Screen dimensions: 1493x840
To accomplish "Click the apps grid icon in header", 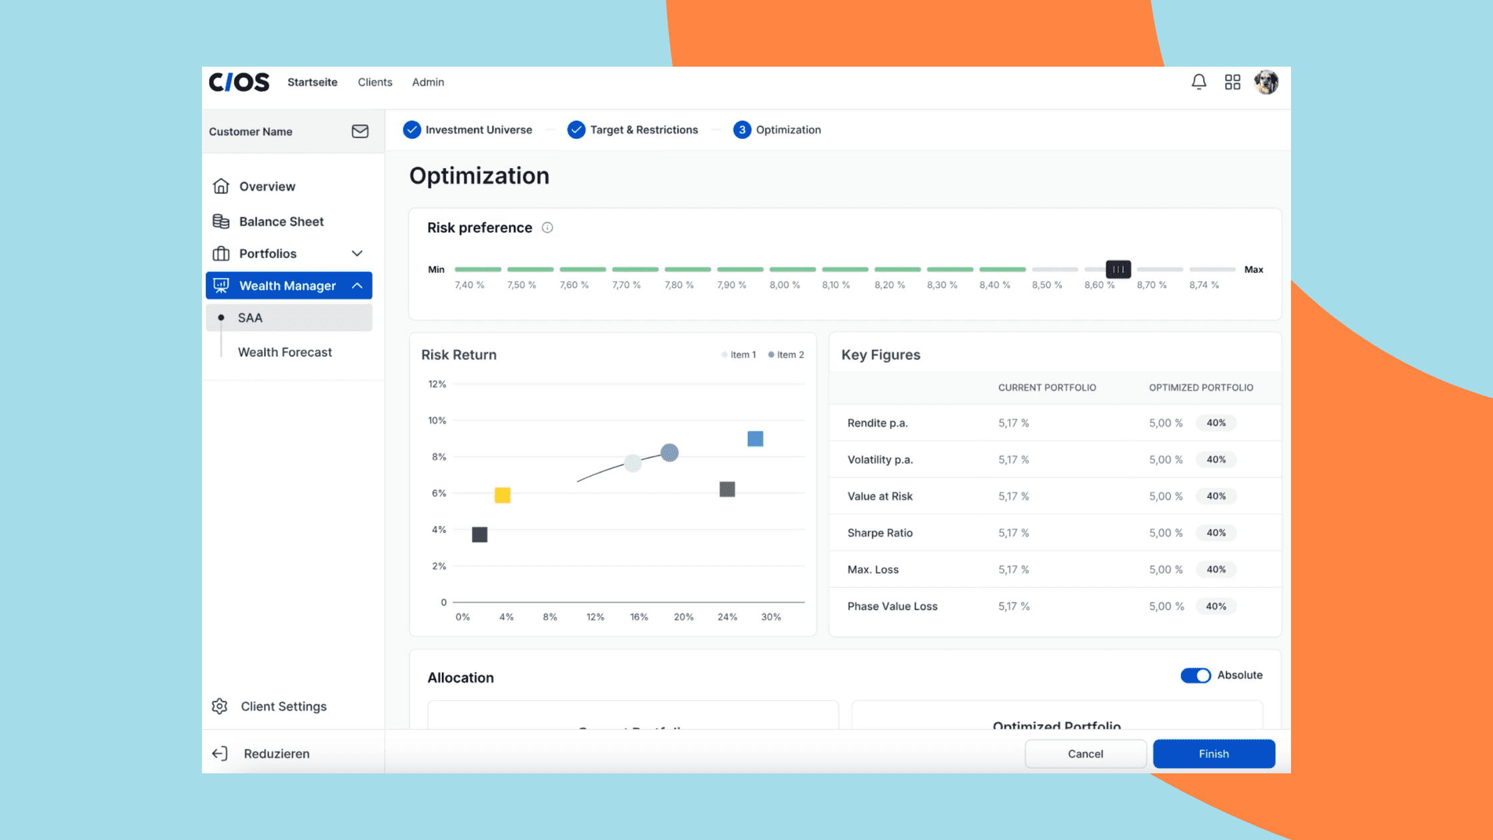I will 1232,81.
